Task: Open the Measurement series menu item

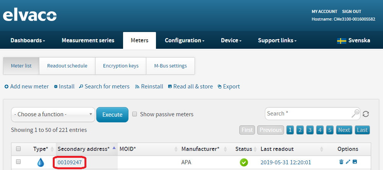Action: click(88, 40)
